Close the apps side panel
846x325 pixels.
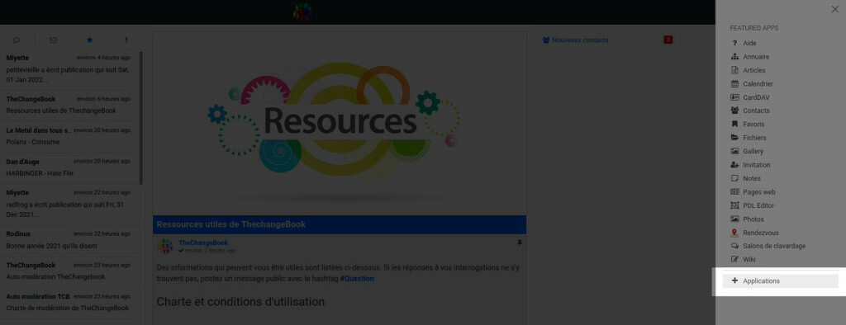pos(834,9)
